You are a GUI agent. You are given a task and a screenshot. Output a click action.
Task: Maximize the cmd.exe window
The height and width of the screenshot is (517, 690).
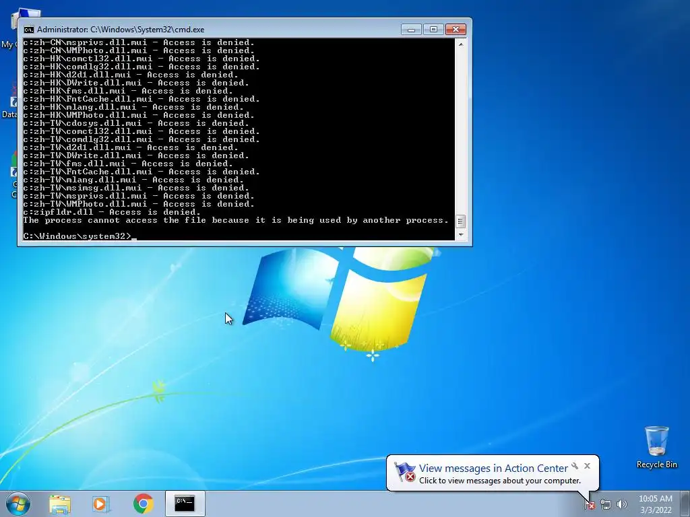click(x=433, y=30)
